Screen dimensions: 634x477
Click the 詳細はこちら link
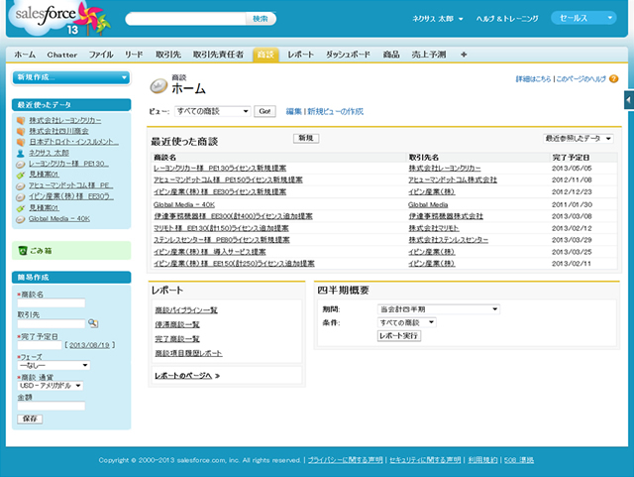533,79
